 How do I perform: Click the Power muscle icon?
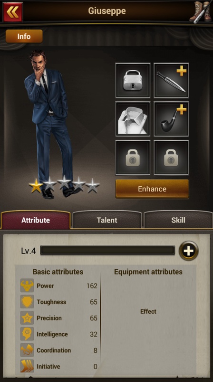27,286
